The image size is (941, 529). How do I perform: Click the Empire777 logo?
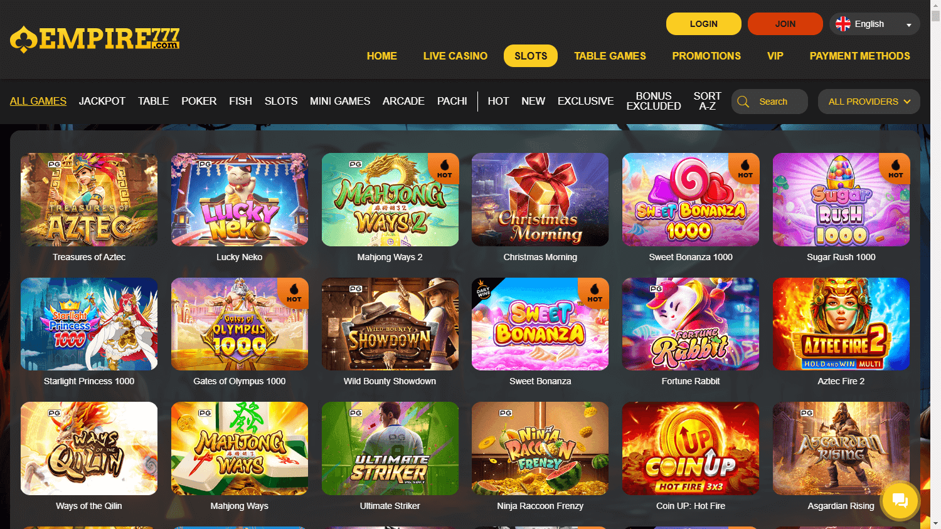[x=95, y=39]
